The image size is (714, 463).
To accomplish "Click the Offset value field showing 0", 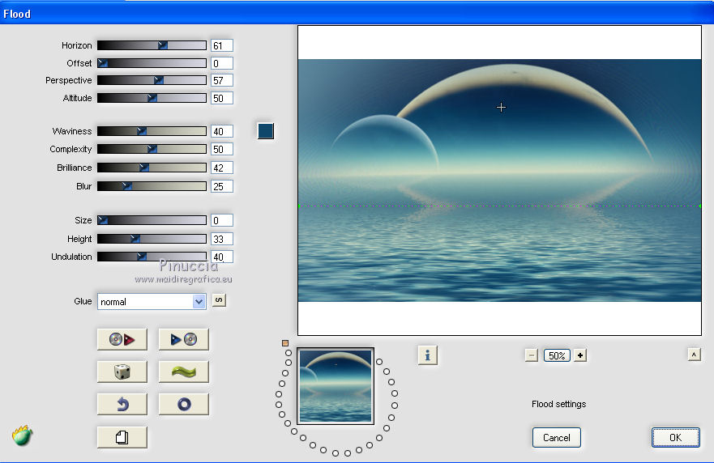I will [222, 63].
